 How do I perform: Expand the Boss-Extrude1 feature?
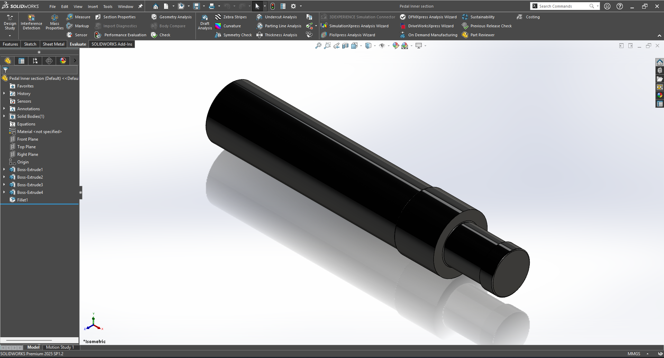click(4, 170)
